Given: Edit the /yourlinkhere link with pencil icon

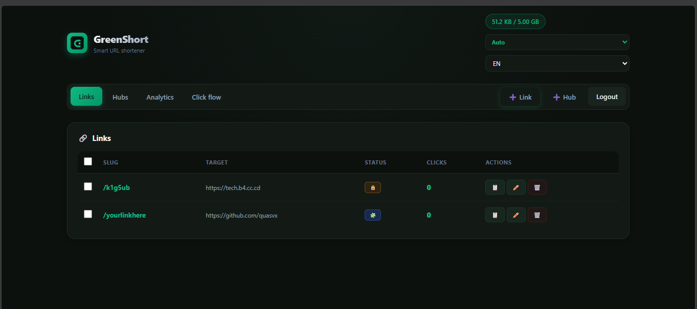Looking at the screenshot, I should (x=516, y=215).
